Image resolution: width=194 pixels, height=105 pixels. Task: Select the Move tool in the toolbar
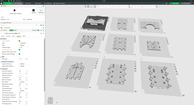coord(103,6)
